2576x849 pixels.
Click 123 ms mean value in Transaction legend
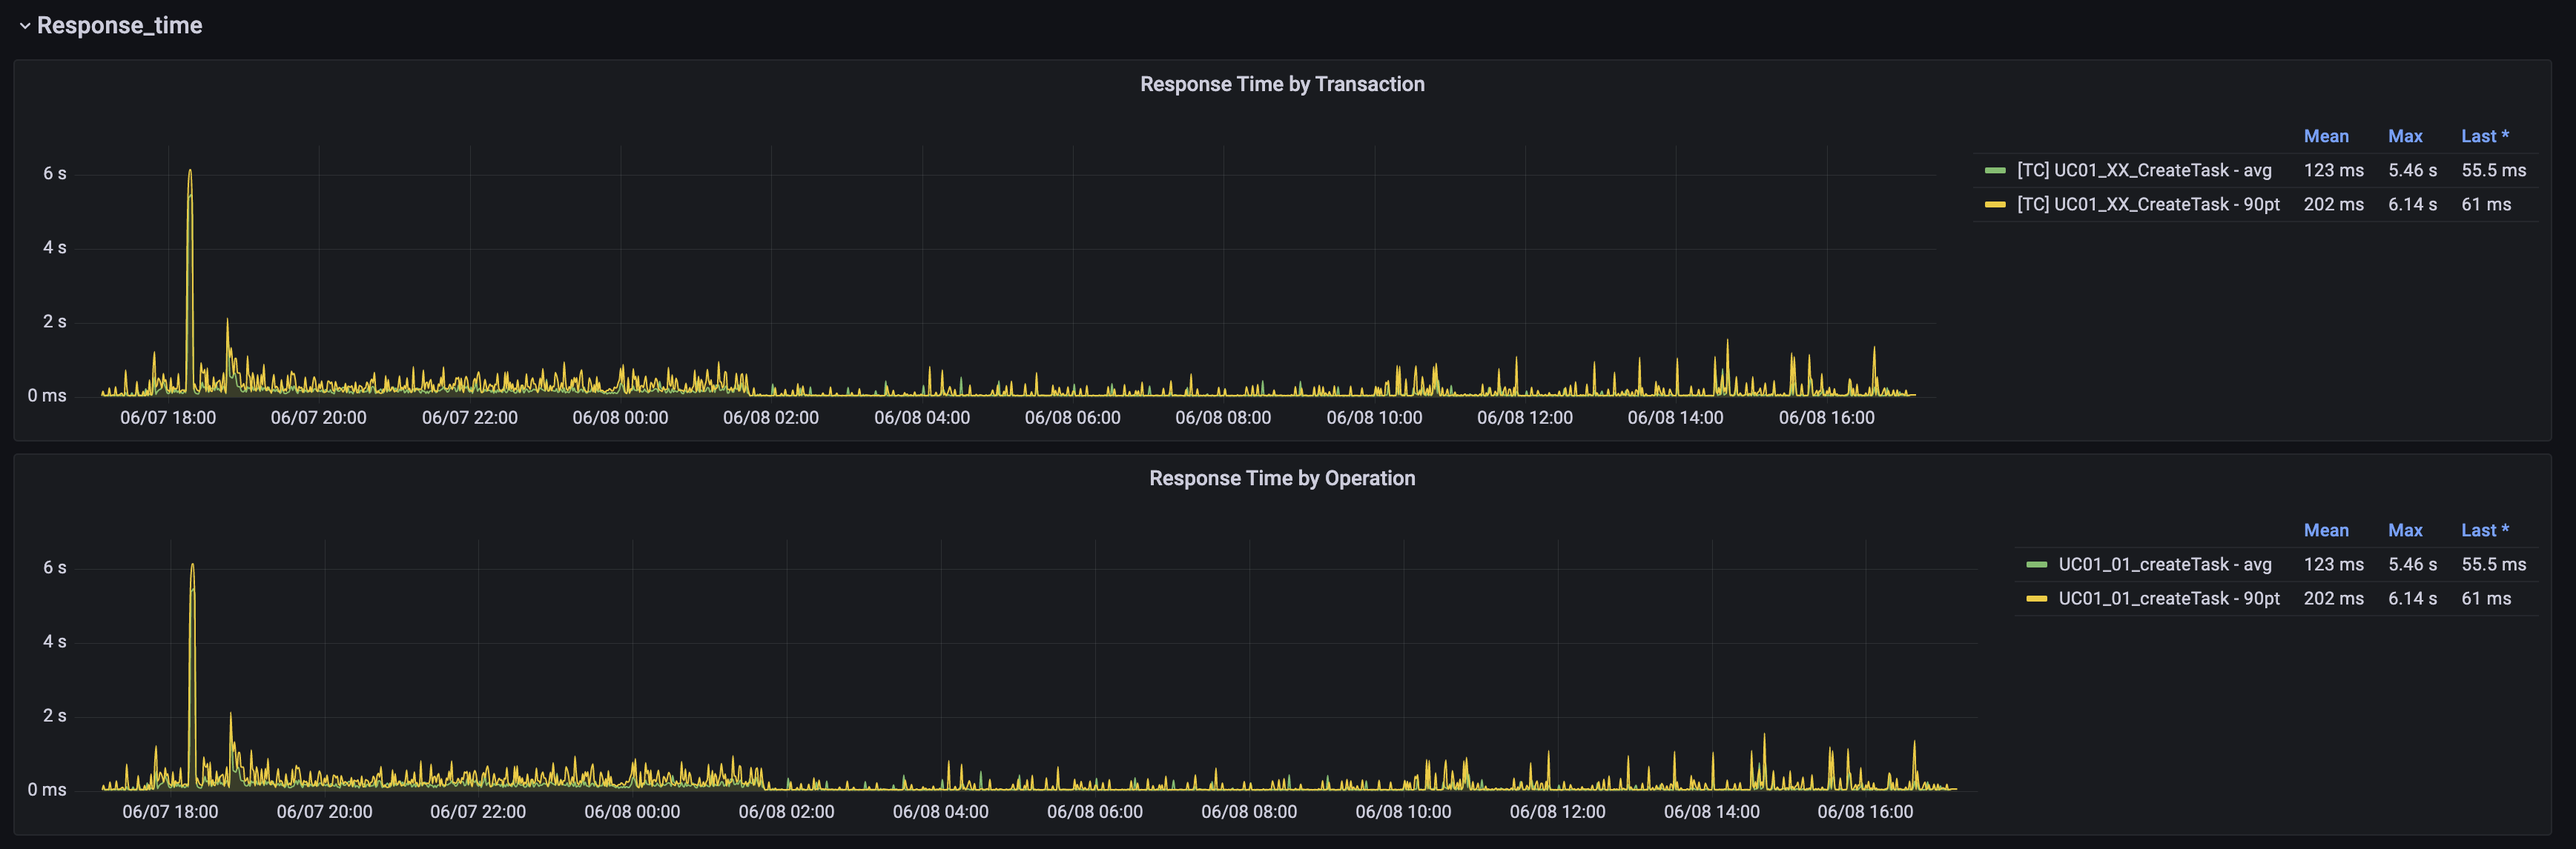point(2334,170)
